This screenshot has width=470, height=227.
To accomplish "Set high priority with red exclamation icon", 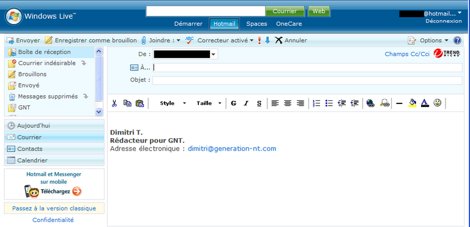I will pyautogui.click(x=259, y=40).
